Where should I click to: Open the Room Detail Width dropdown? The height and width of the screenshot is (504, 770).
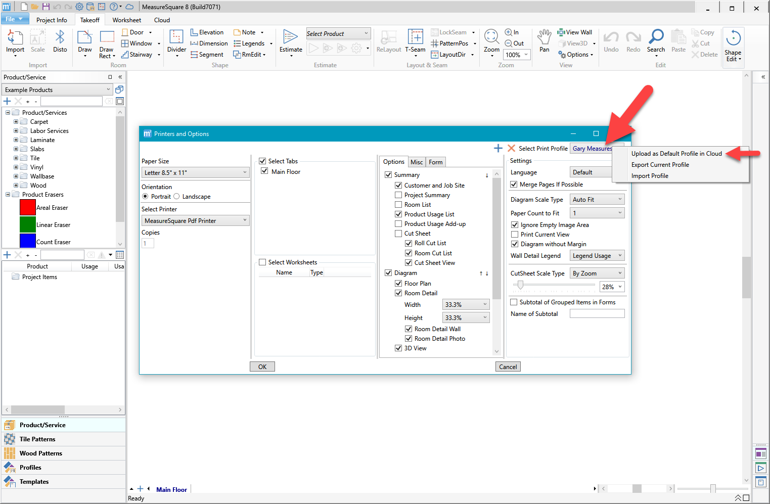pyautogui.click(x=466, y=305)
